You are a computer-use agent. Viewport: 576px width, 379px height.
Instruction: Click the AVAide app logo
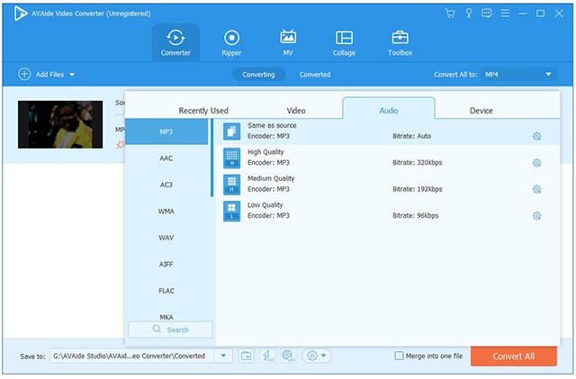pyautogui.click(x=21, y=14)
